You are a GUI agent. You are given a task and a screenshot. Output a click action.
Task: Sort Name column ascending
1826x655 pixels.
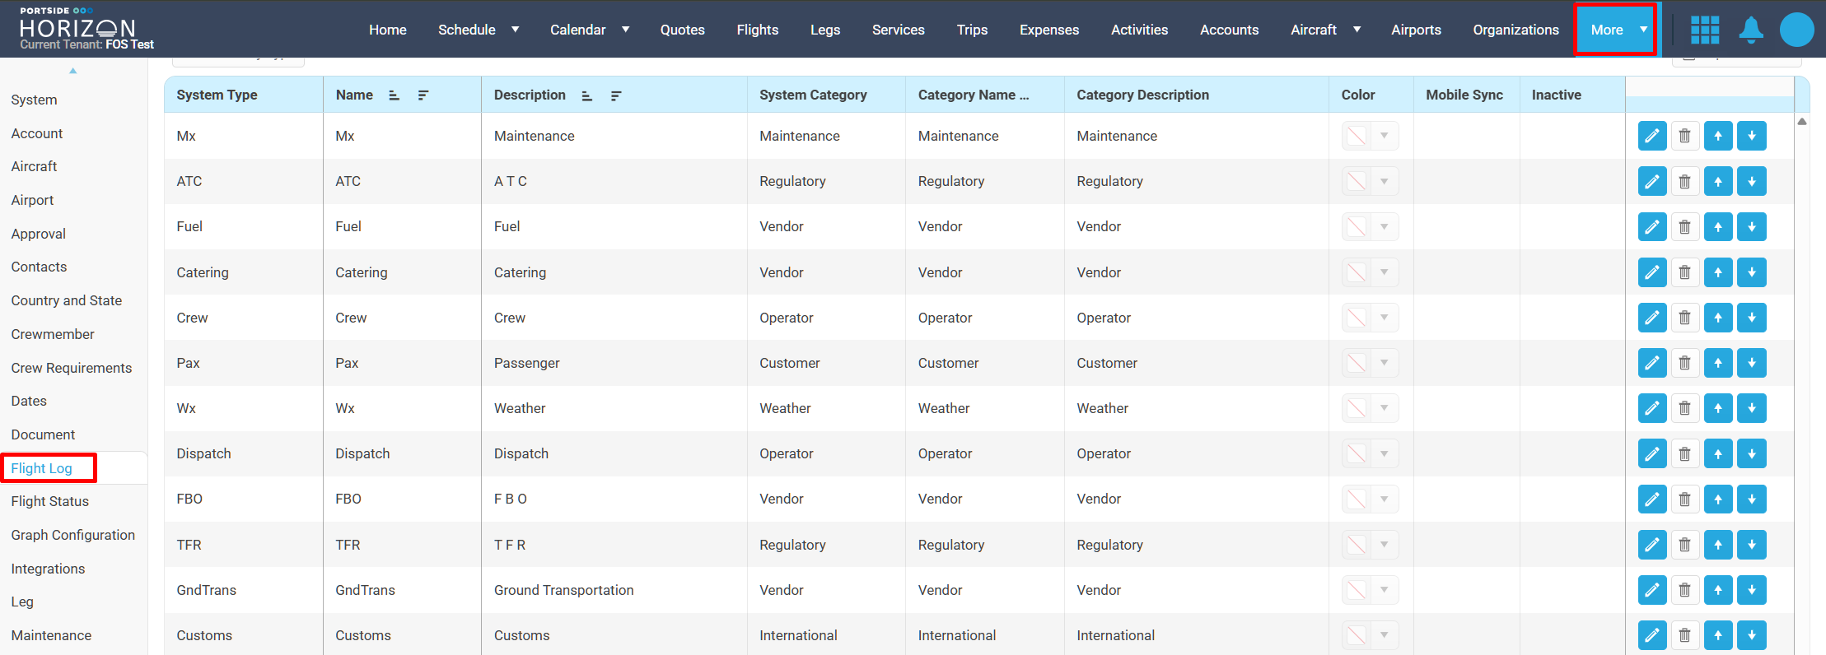coord(395,95)
